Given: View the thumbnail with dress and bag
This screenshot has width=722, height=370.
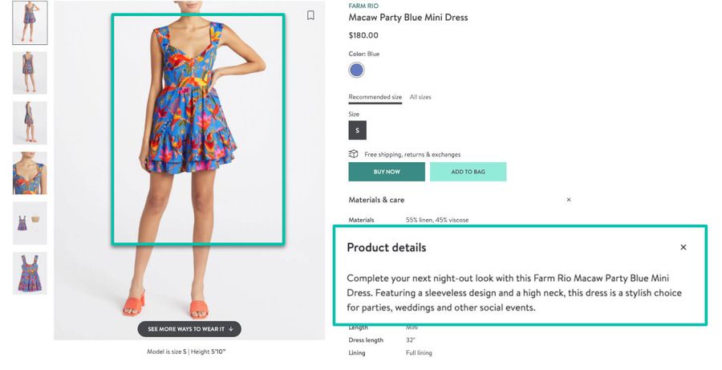Looking at the screenshot, I should click(30, 223).
